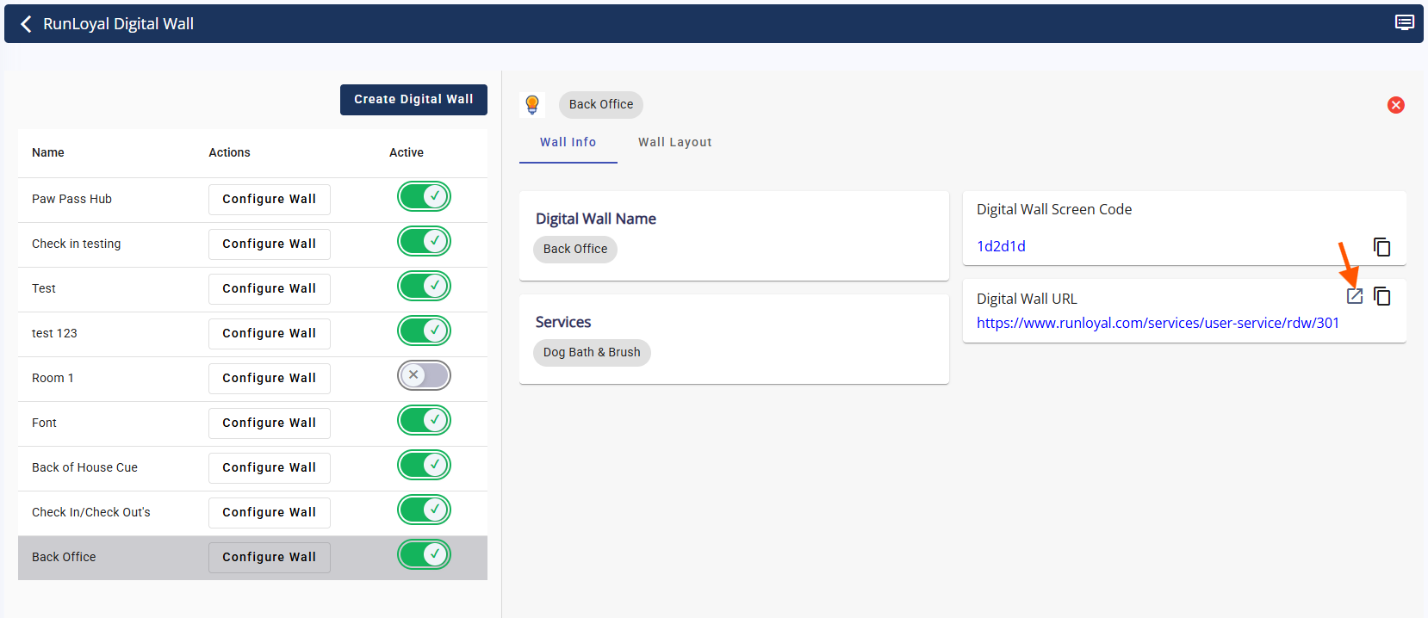
Task: Turn off test 123 active switch
Action: pyautogui.click(x=424, y=331)
